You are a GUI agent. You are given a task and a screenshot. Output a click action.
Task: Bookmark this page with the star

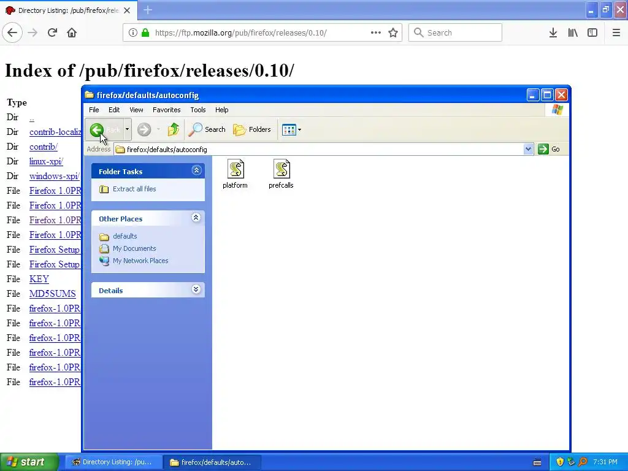(x=393, y=33)
